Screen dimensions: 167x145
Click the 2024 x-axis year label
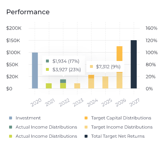point(92,103)
